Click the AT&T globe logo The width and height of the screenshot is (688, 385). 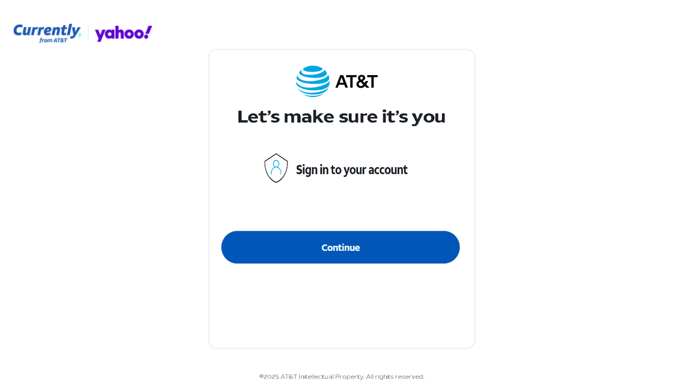[x=313, y=81]
